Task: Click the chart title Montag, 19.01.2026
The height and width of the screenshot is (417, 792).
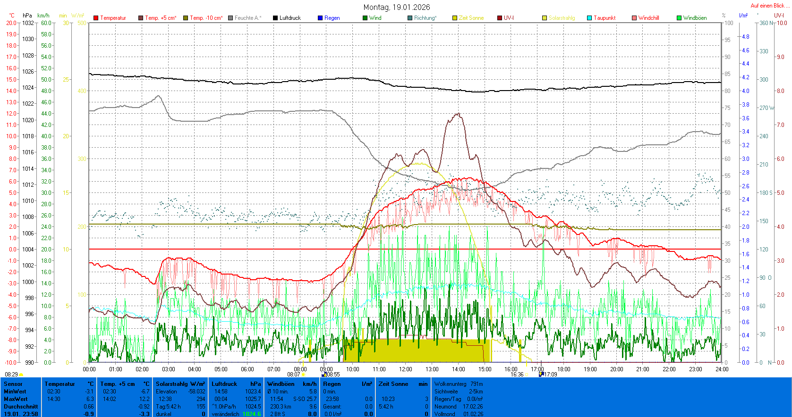Action: (397, 7)
